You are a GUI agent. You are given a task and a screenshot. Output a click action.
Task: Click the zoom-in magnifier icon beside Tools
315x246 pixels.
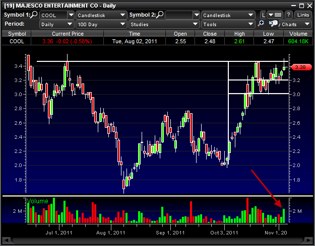point(261,24)
